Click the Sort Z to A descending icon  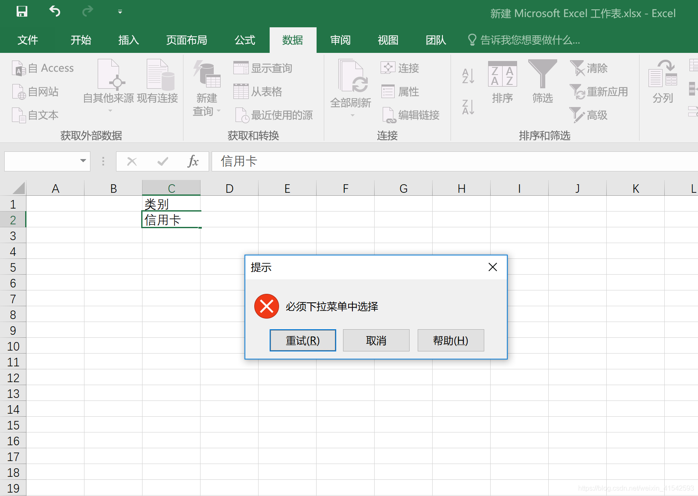[468, 107]
